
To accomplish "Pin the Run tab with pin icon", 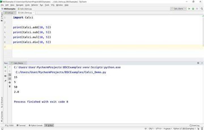I will coord(5,81).
